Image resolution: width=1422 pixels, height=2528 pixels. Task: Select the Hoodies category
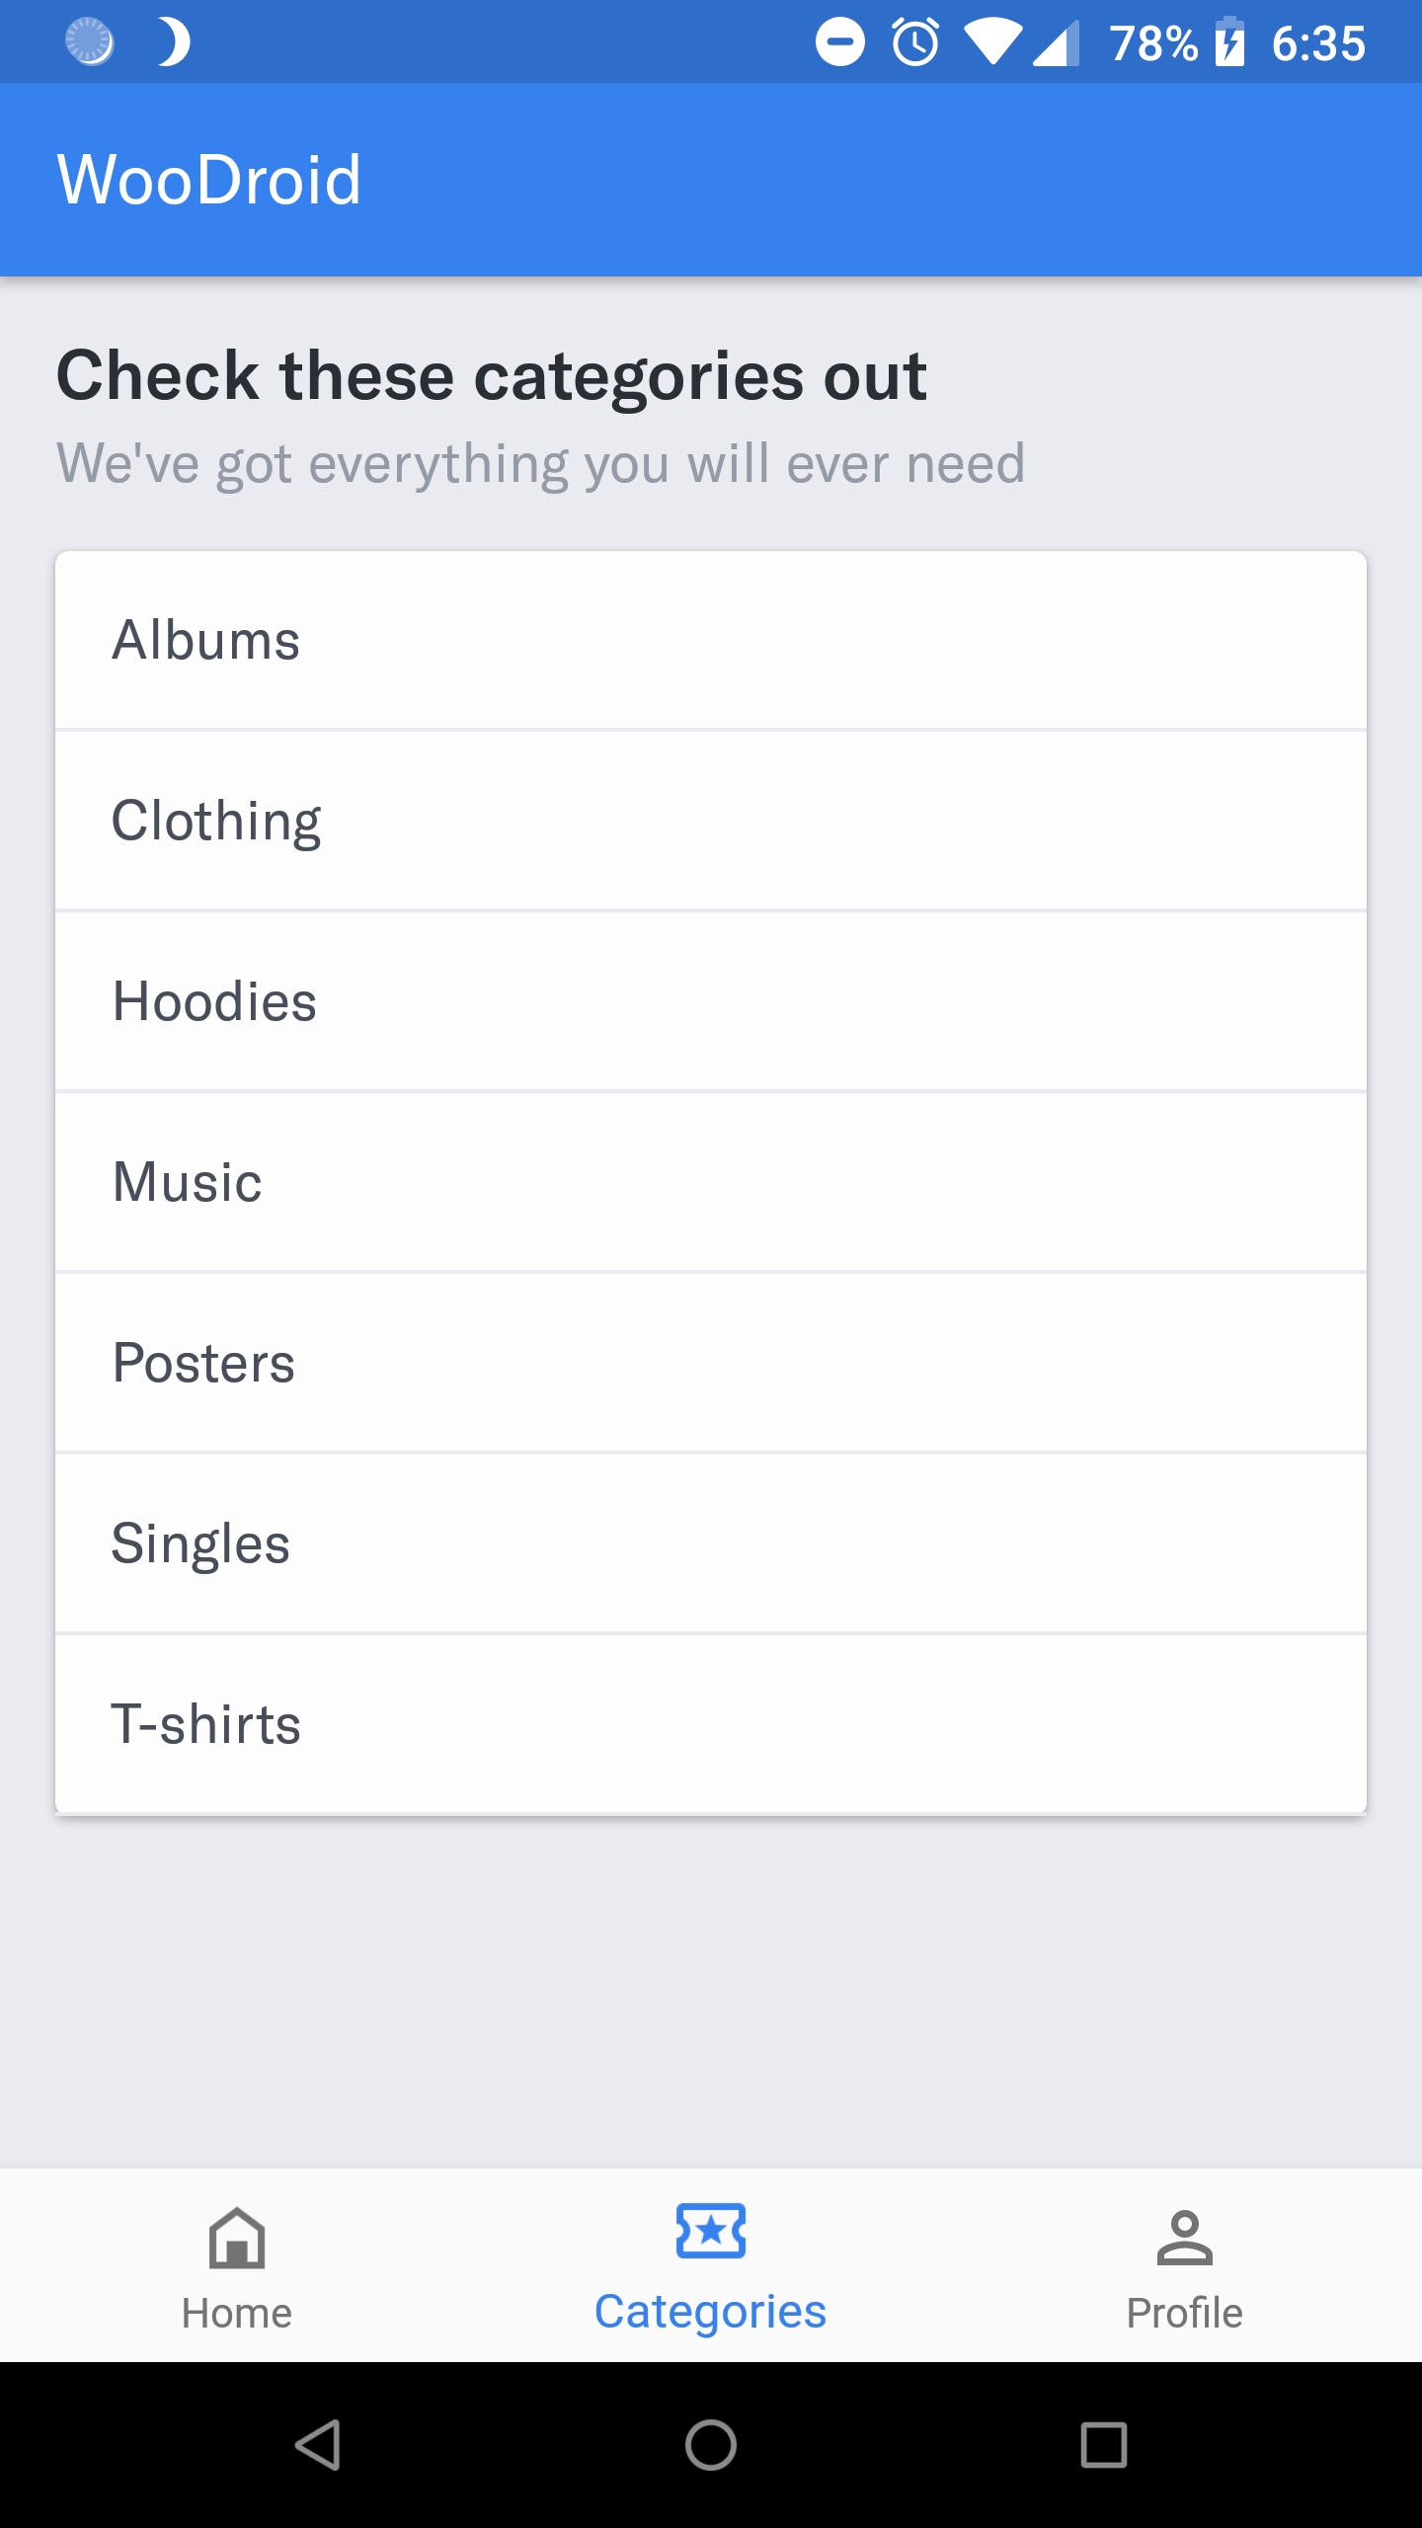coord(711,1001)
